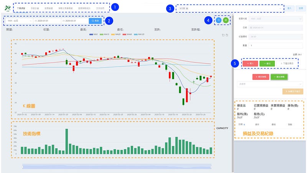The height and width of the screenshot is (173, 307).
Task: Click the start date field 2020-01-01
Action: [47, 21]
